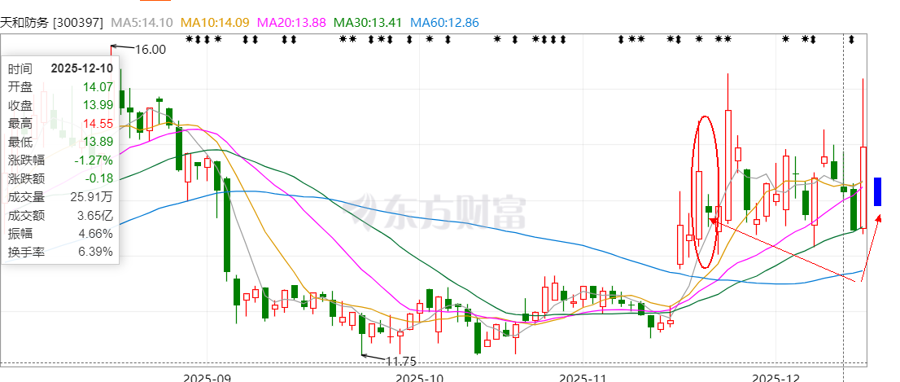The image size is (900, 382).
Task: Click the 最高 value 14.55
Action: pyautogui.click(x=98, y=124)
